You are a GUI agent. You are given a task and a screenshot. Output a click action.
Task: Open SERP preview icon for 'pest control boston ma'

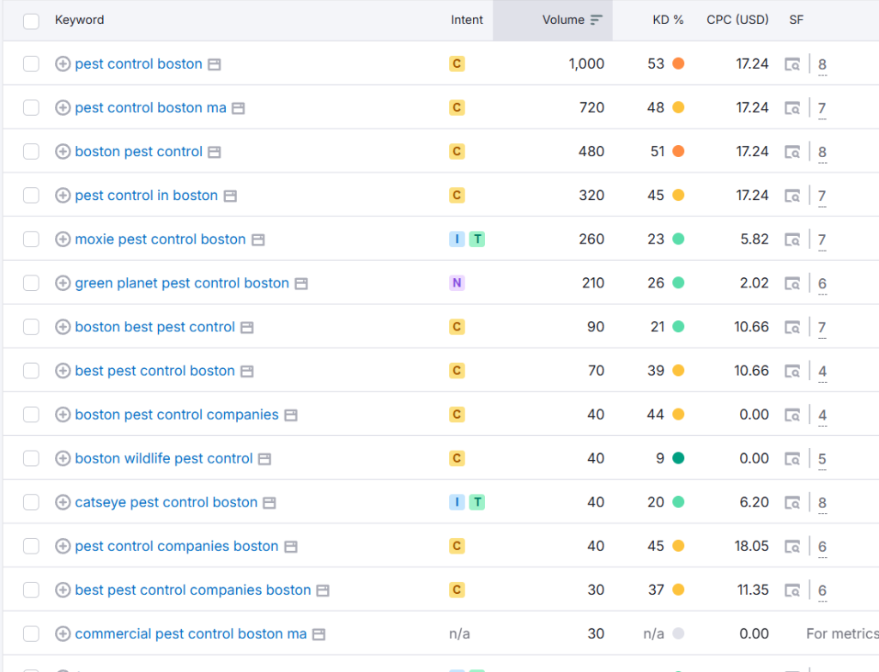(x=239, y=108)
